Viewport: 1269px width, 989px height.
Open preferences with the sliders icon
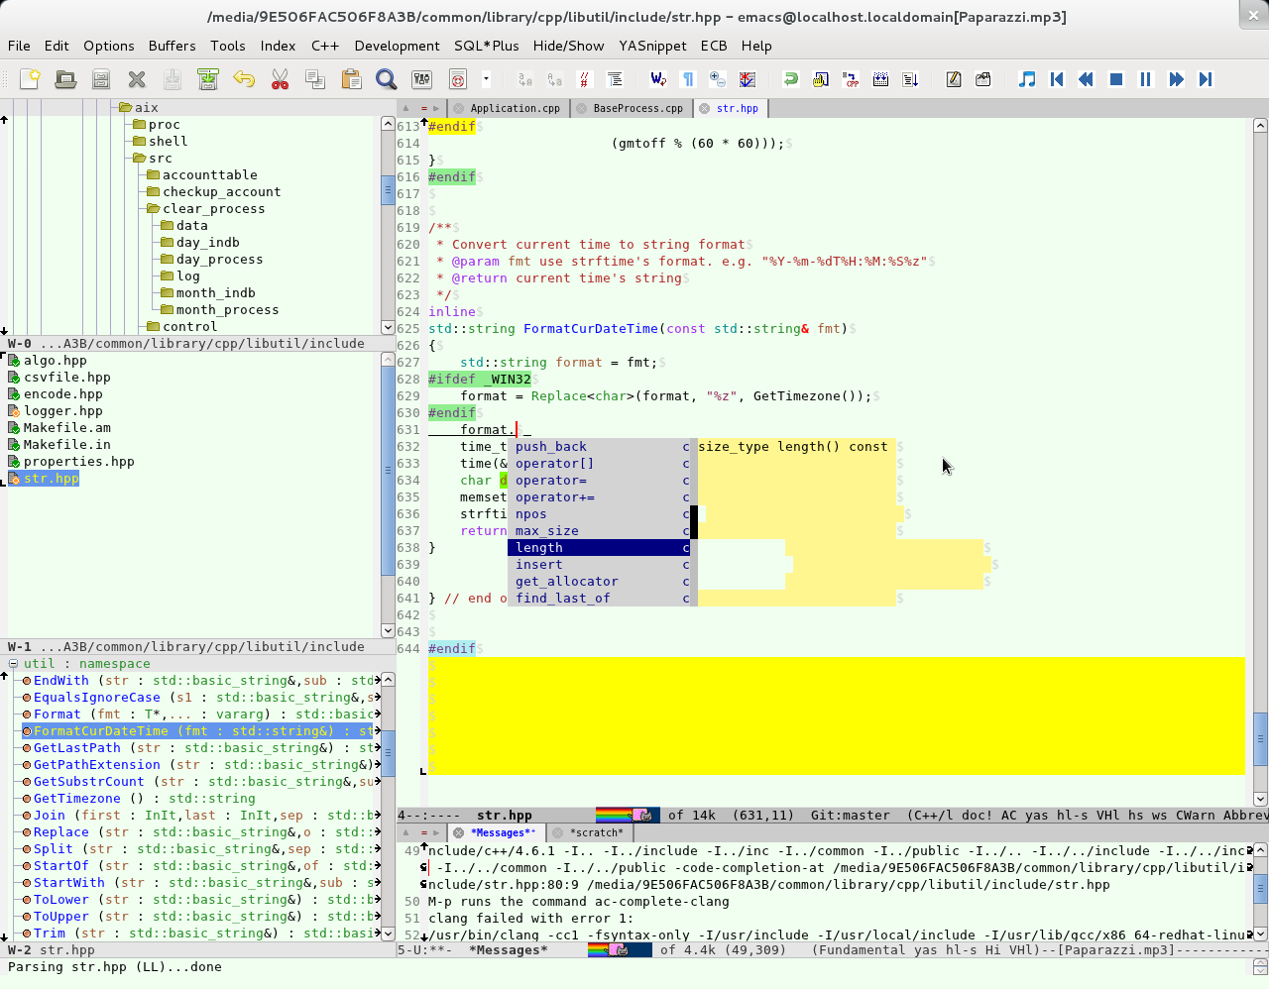pyautogui.click(x=422, y=79)
